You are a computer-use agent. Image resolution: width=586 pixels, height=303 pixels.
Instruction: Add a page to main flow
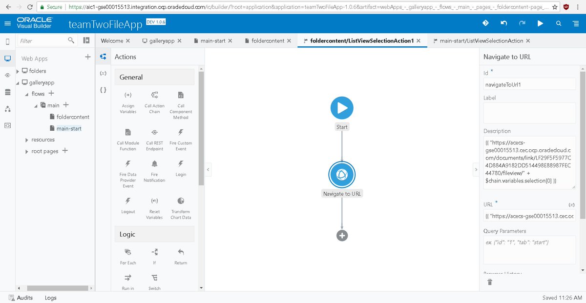coord(66,105)
